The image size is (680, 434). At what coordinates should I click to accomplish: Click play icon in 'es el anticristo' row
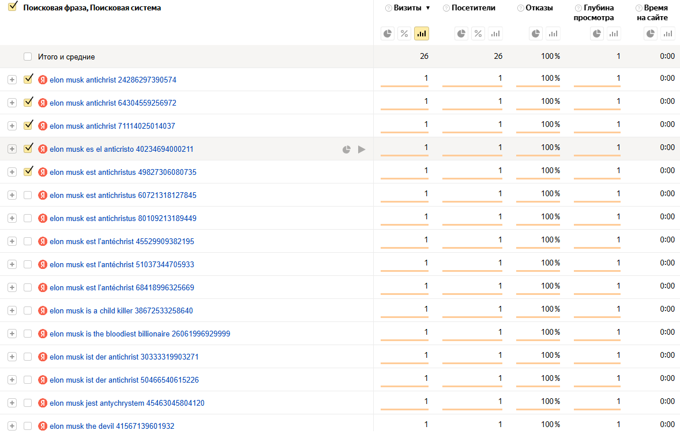click(x=362, y=149)
